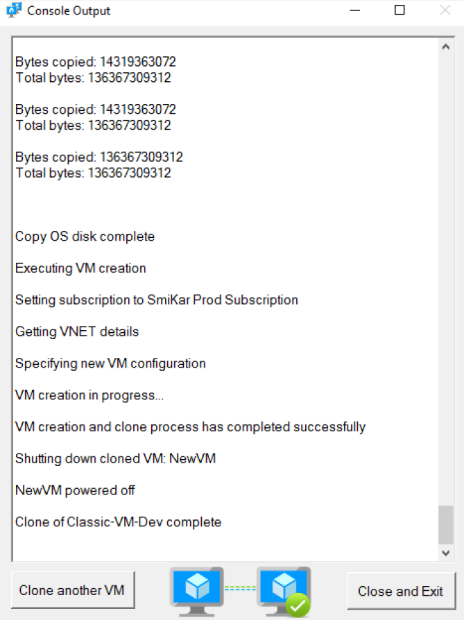Click the Console Output app icon in title bar
The width and height of the screenshot is (464, 620).
pyautogui.click(x=14, y=10)
